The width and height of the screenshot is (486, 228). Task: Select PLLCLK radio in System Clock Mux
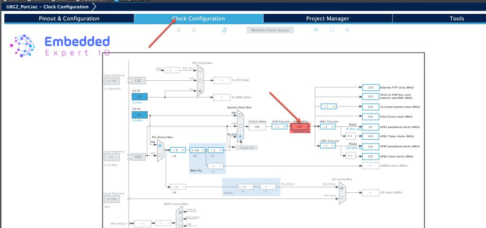(x=240, y=136)
